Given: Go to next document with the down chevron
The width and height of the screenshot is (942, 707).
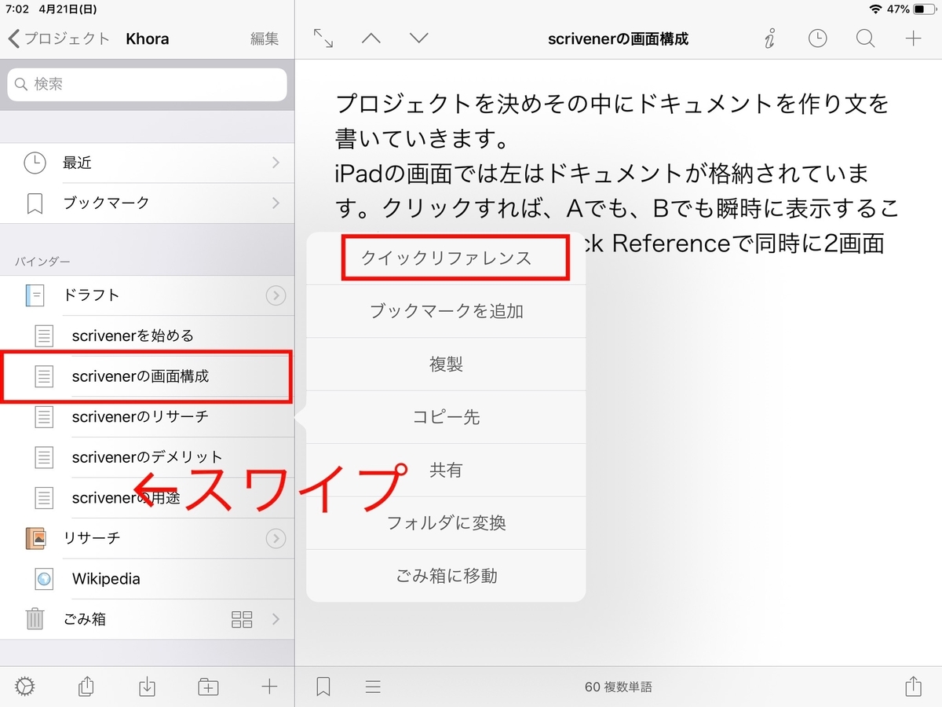Looking at the screenshot, I should click(x=418, y=38).
